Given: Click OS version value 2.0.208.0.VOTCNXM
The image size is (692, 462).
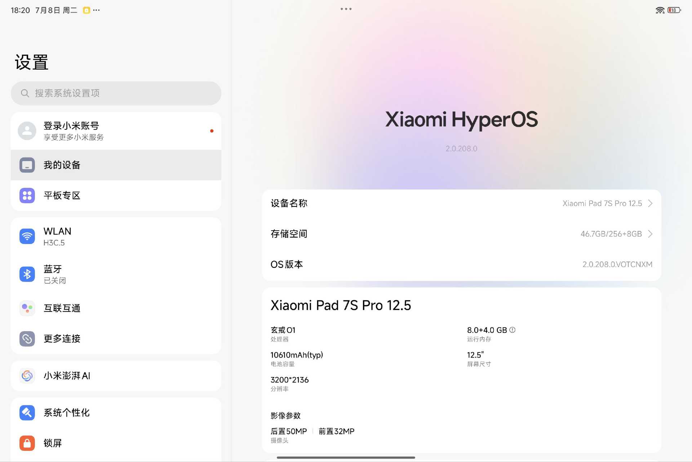Looking at the screenshot, I should point(617,265).
